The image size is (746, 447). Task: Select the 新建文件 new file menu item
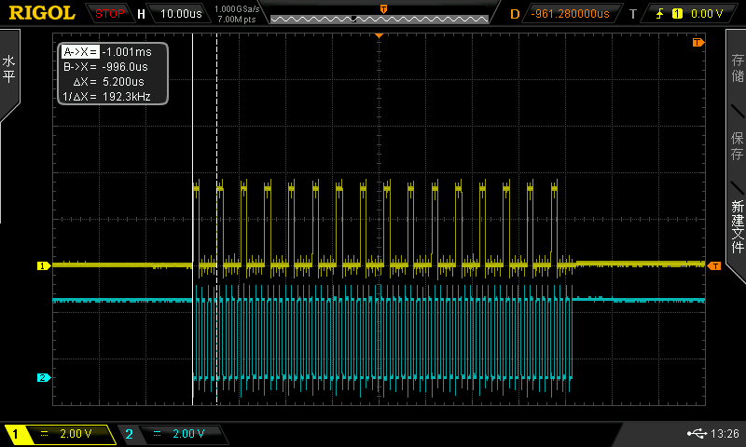pyautogui.click(x=737, y=226)
